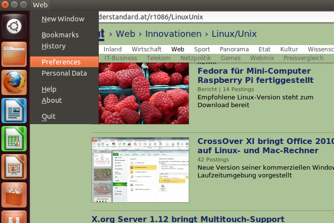Open Innovationen in the breadcrumb
Viewport: 334px width, 223px height.
[173, 34]
